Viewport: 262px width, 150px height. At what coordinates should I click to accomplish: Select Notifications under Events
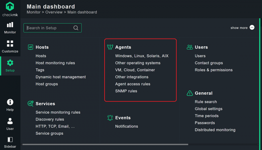127,126
